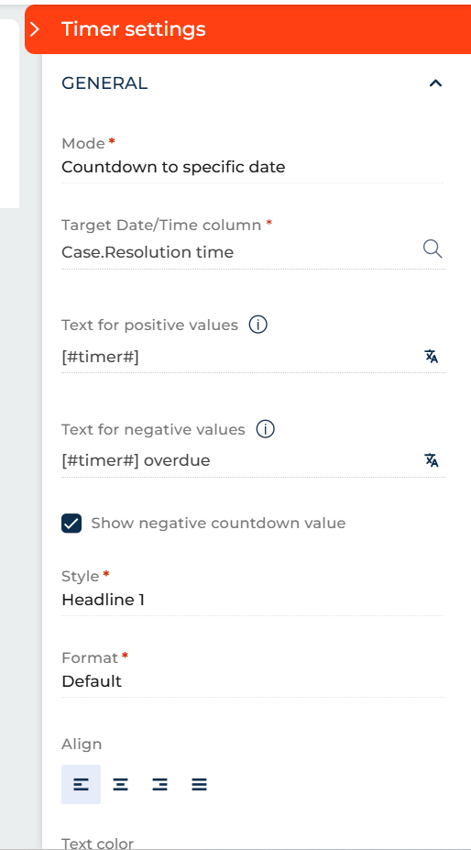This screenshot has height=850, width=471.
Task: Edit the Text for positive values field
Action: pyautogui.click(x=238, y=358)
